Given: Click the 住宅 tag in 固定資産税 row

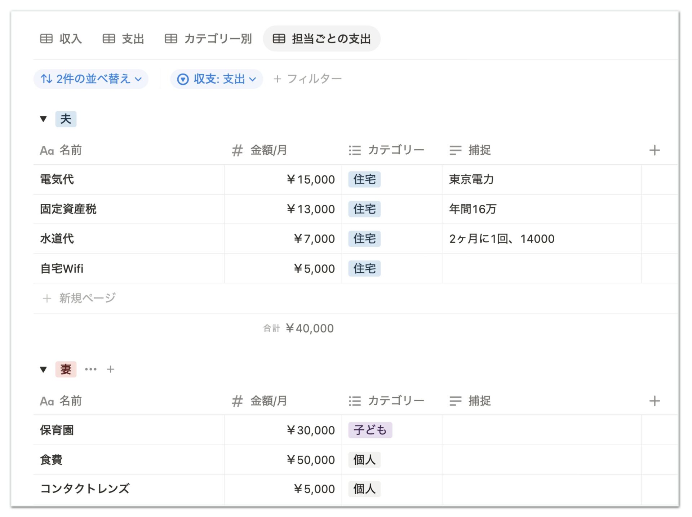Looking at the screenshot, I should (364, 209).
